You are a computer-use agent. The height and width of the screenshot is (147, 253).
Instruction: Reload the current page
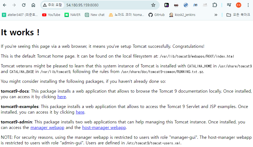pos(24,5)
